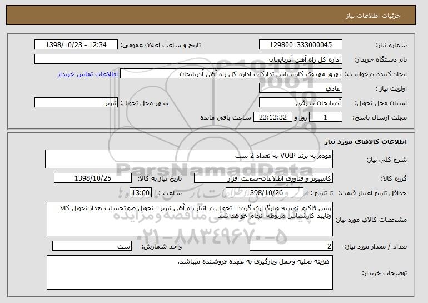Viewport: 428px width, 303px height.
Task: Click the تاریخ و ساعت اعلان عمومی label
Action: click(x=161, y=45)
